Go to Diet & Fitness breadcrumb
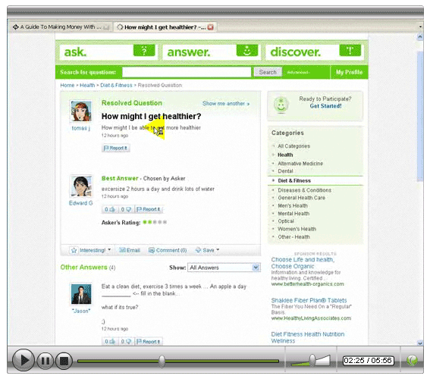 tap(116, 85)
